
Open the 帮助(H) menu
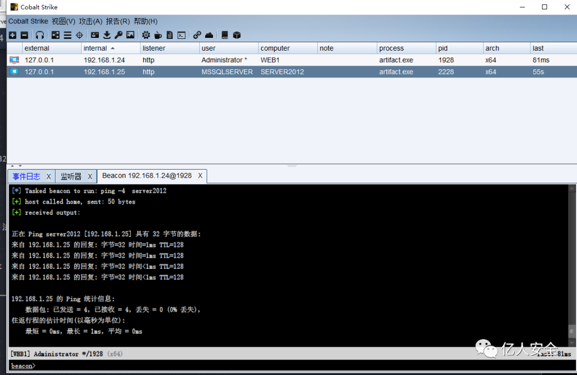coord(145,21)
